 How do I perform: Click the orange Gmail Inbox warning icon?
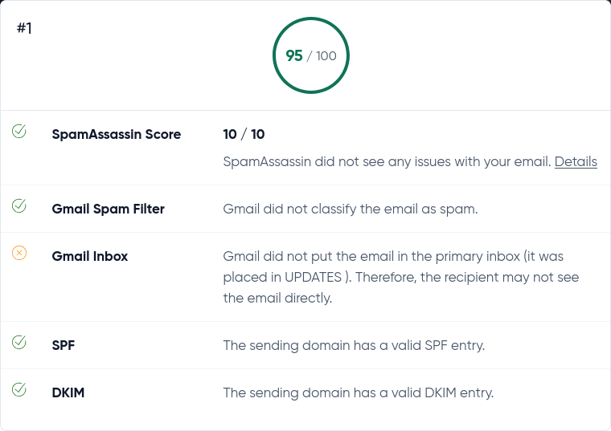point(19,253)
